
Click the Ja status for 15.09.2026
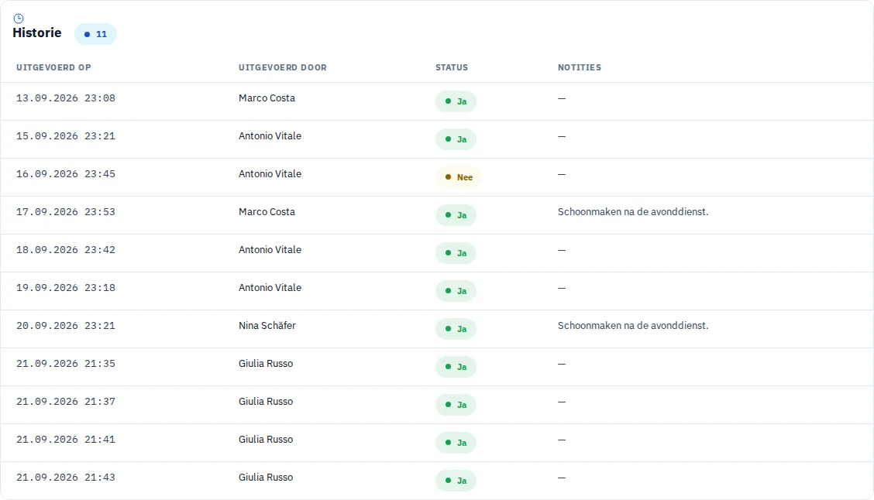point(456,139)
